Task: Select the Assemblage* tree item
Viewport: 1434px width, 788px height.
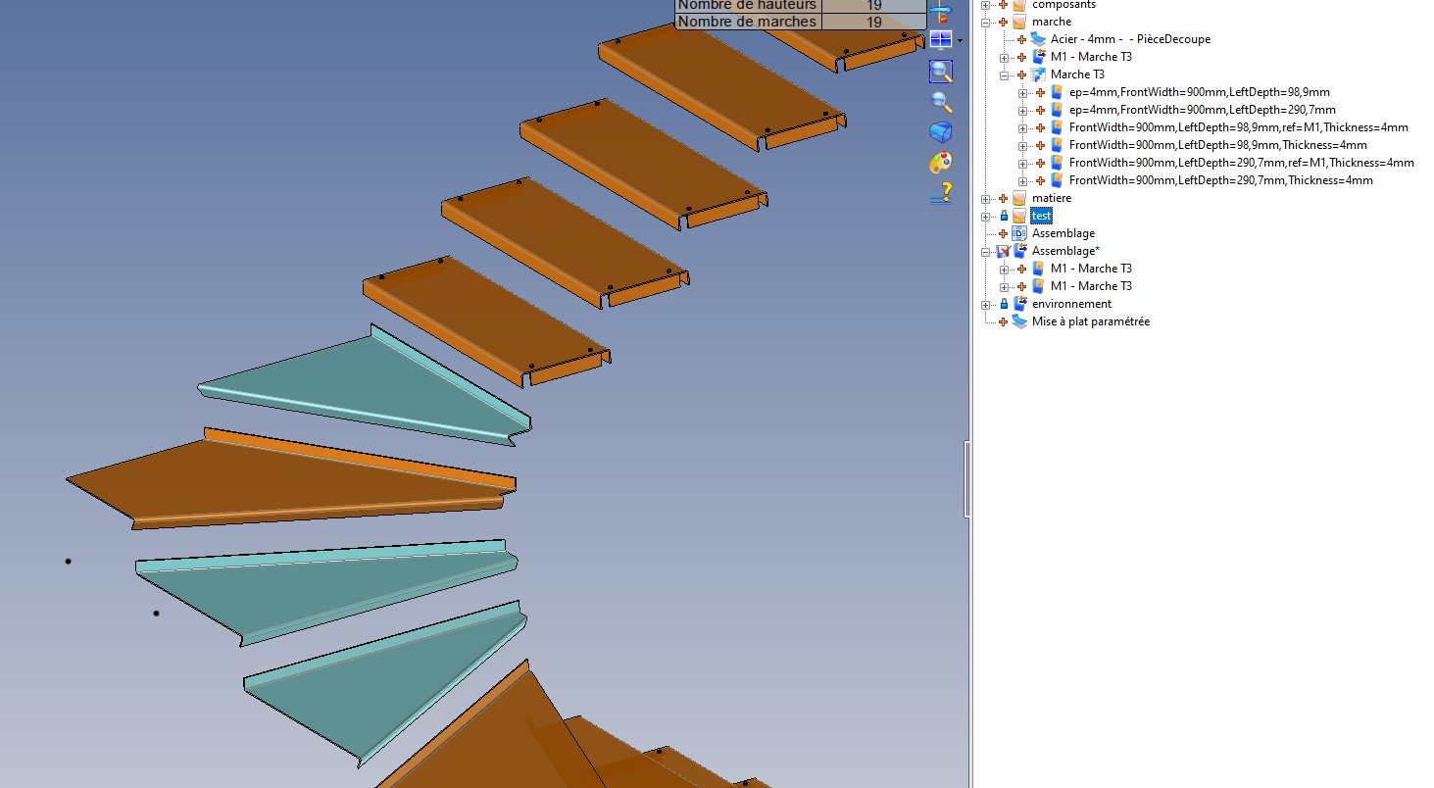Action: [1065, 251]
